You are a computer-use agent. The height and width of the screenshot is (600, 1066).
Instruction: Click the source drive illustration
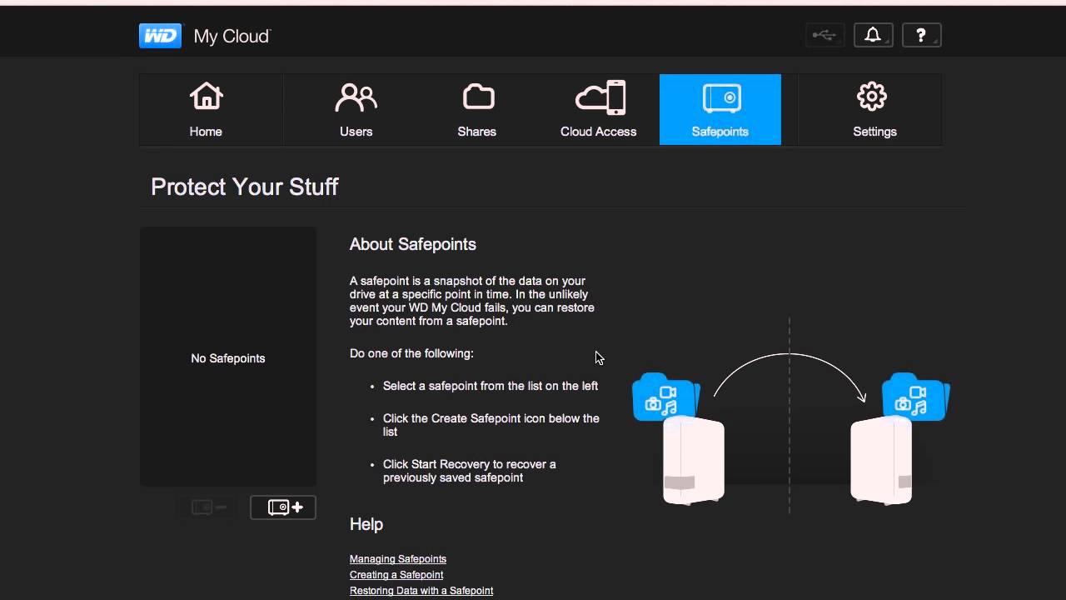coord(694,461)
